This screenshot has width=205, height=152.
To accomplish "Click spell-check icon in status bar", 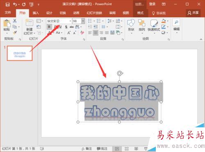I will point(42,149).
